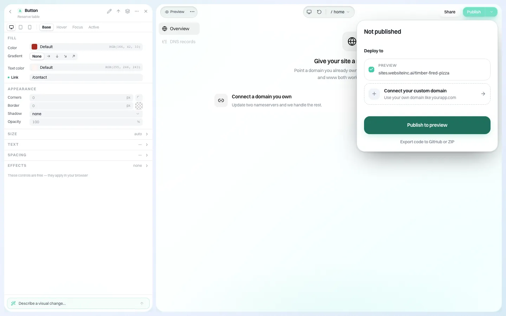
Task: Click the Publish to preview button
Action: (427, 125)
